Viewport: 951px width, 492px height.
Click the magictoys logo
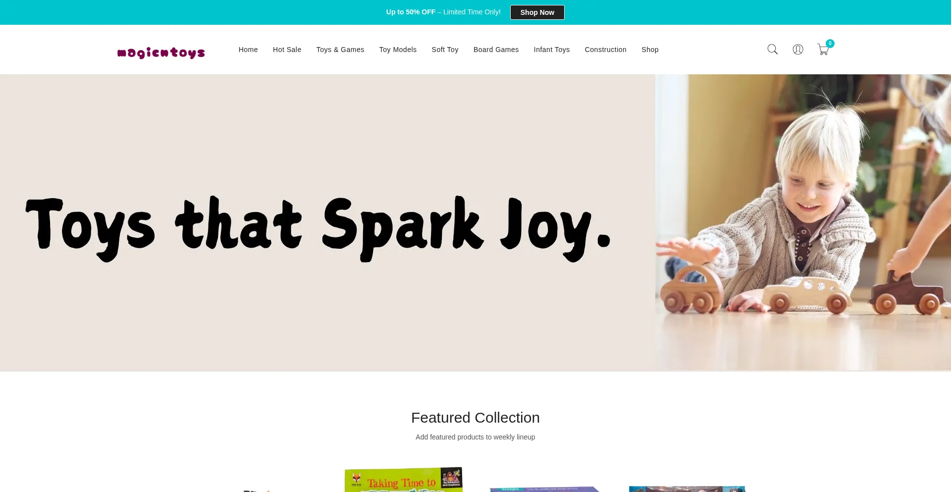161,53
